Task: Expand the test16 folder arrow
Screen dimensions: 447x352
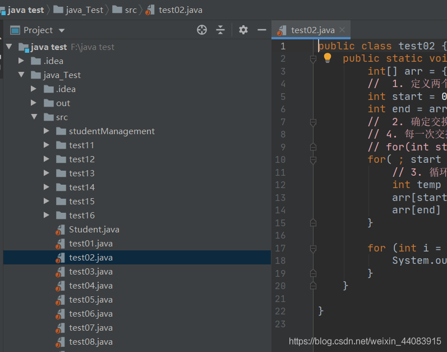Action: click(47, 215)
